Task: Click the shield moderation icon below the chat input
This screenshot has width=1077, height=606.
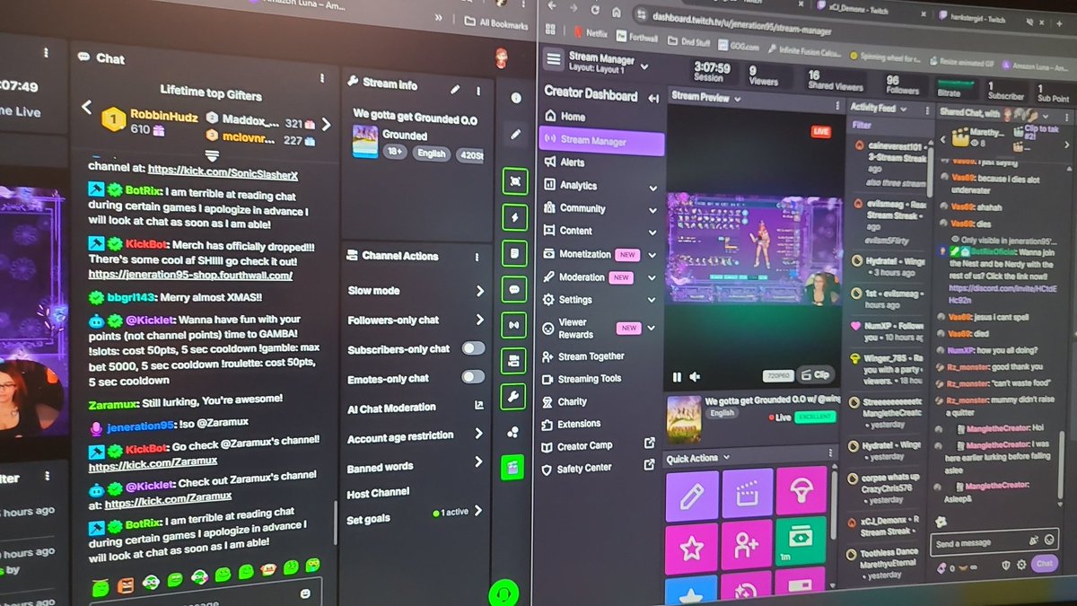Action: (x=1005, y=565)
